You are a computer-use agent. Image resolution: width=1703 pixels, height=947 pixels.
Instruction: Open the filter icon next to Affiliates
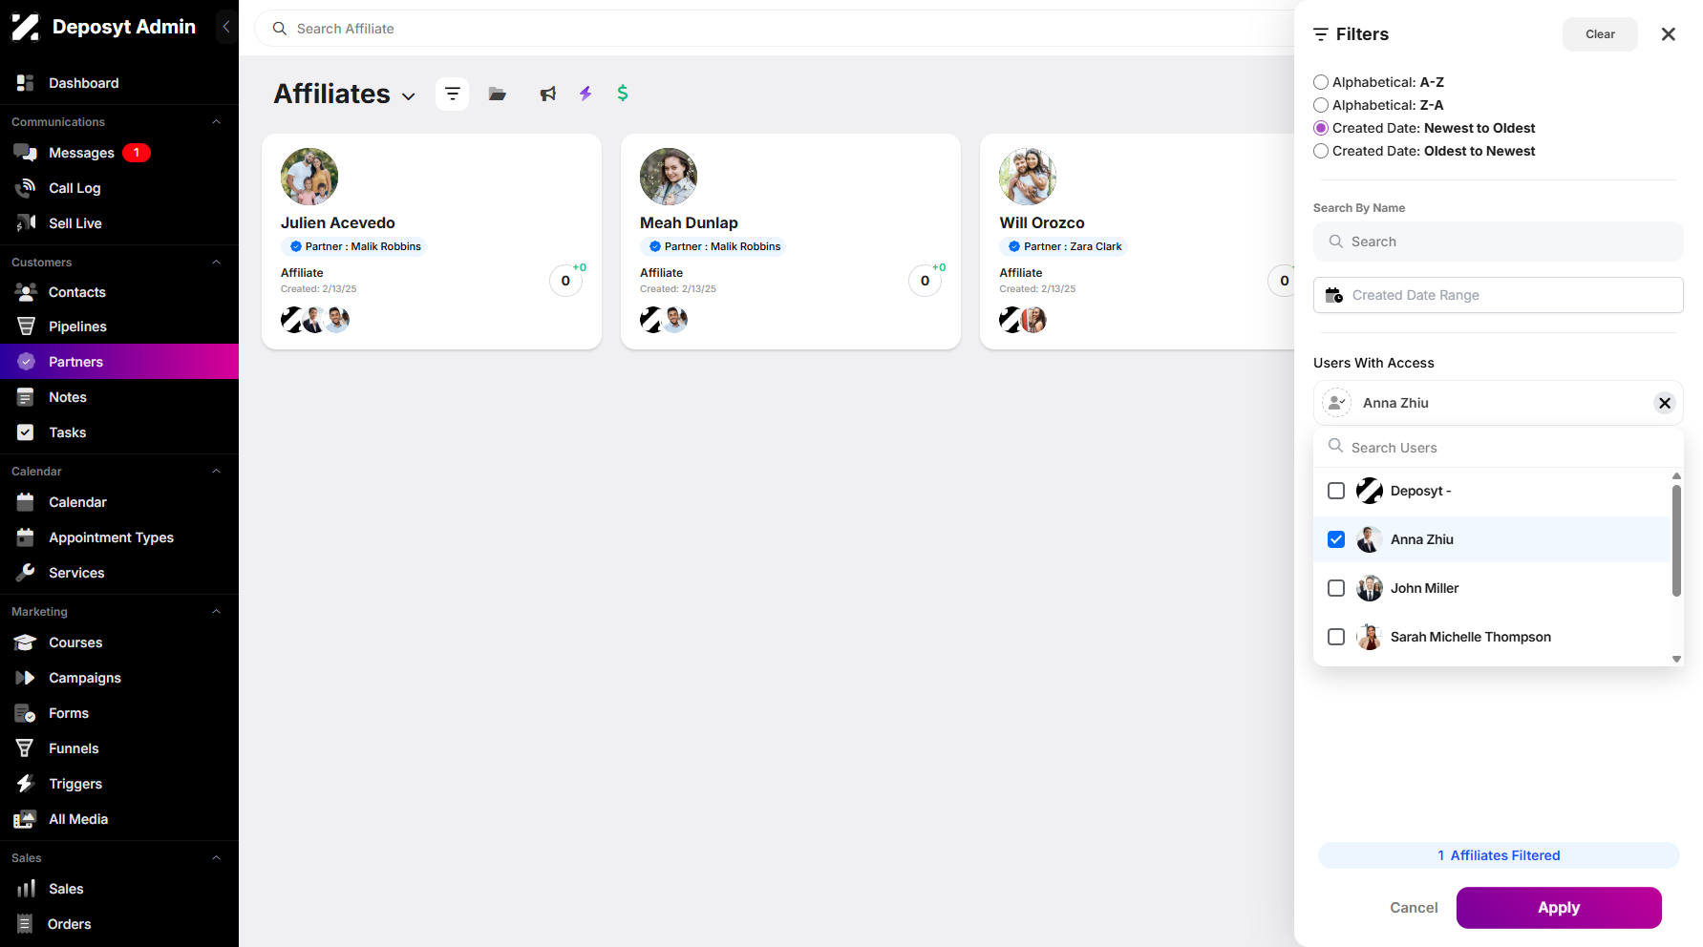[453, 94]
